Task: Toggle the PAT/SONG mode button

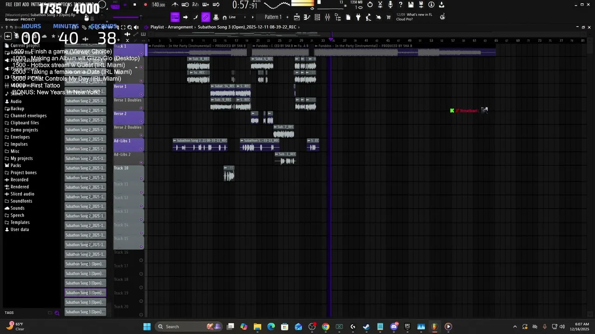Action: coord(116,5)
